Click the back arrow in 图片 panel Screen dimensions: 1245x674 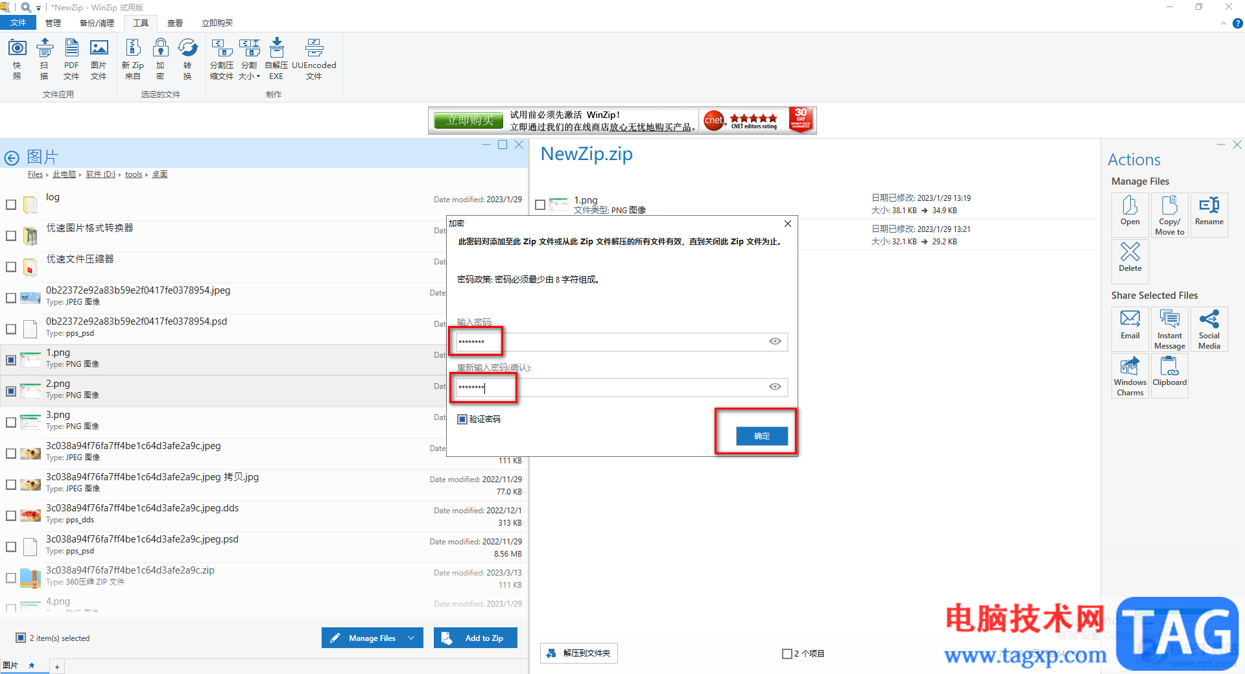[12, 157]
